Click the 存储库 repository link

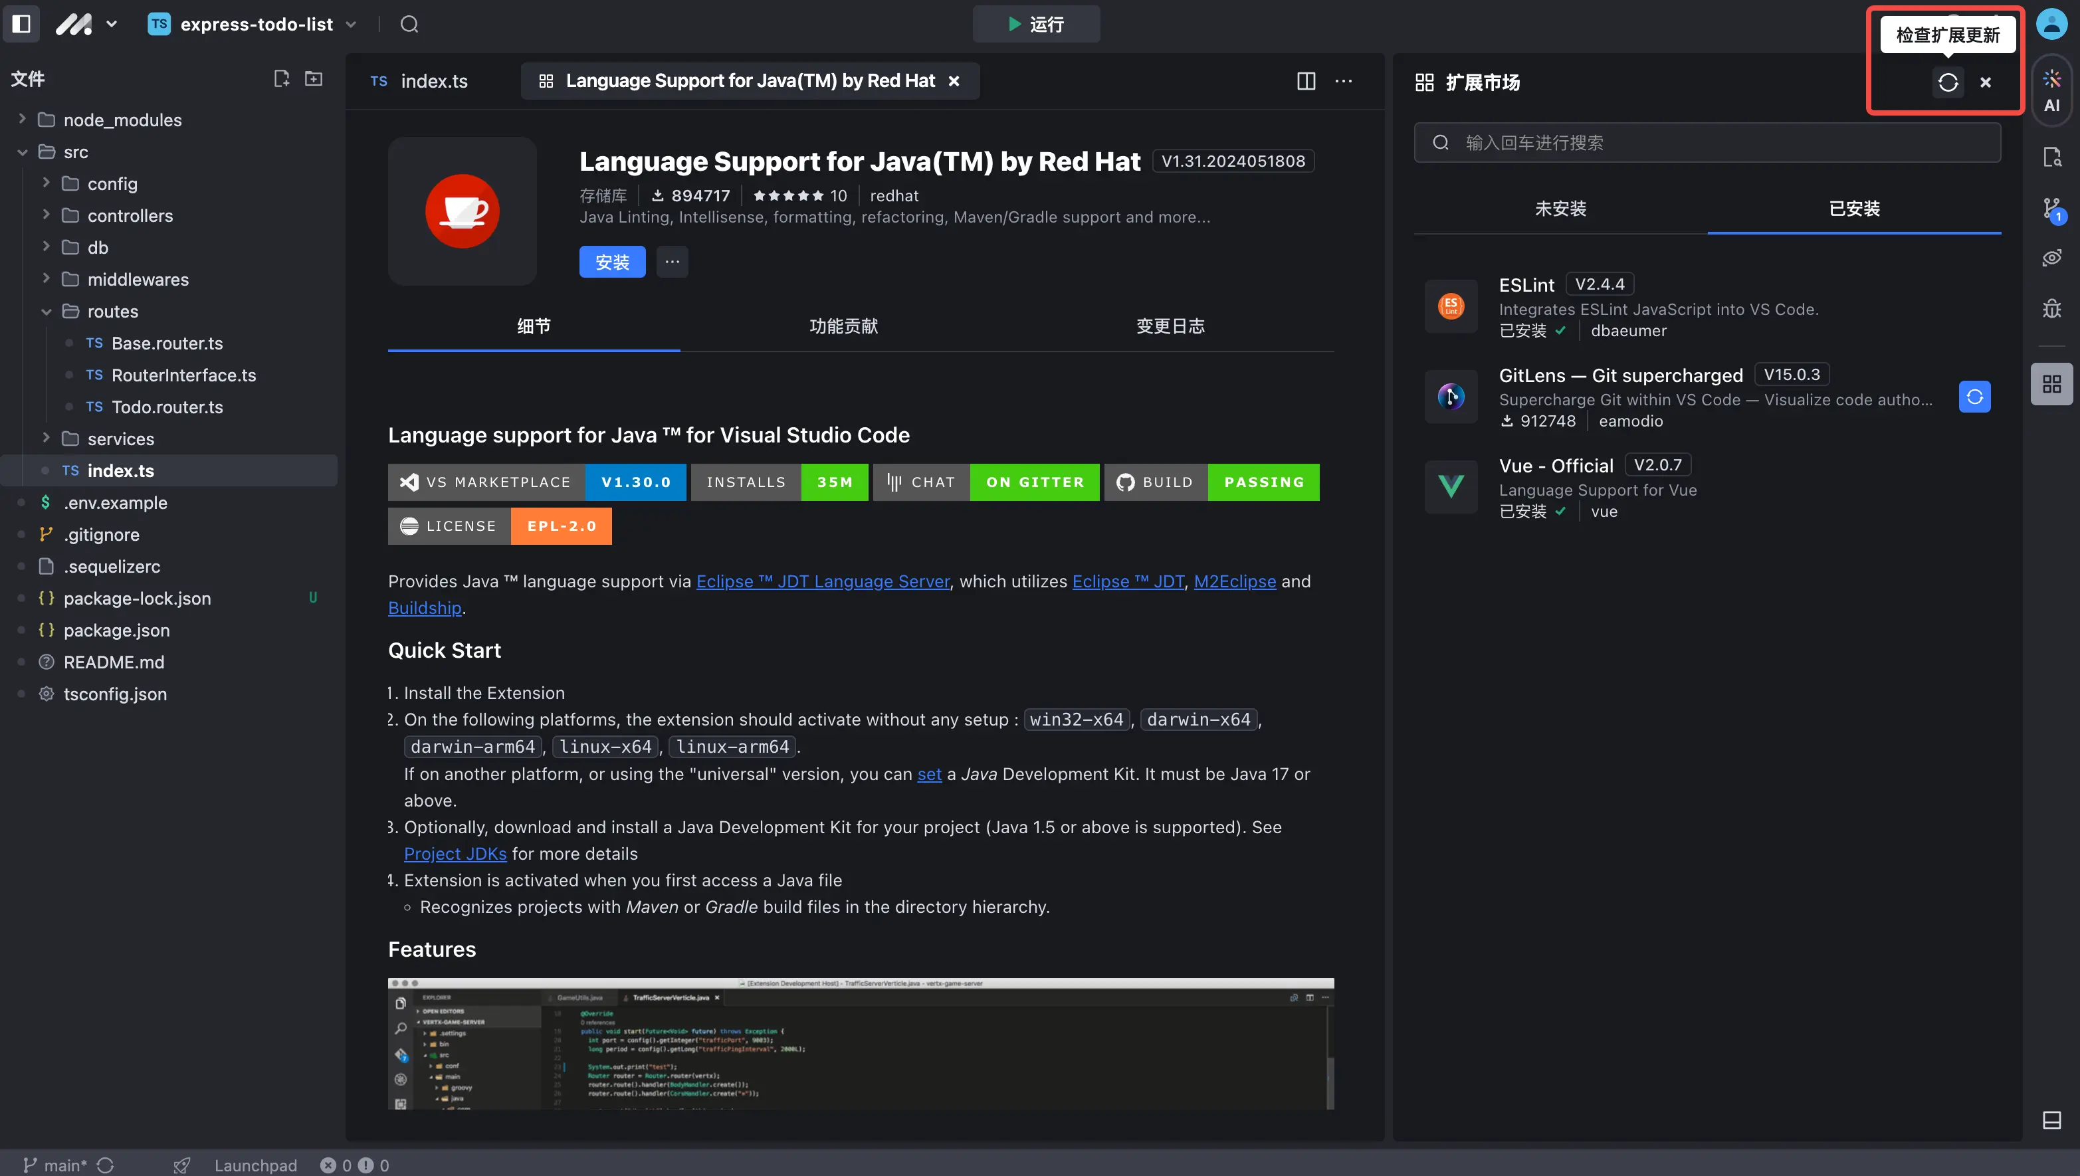pyautogui.click(x=603, y=195)
